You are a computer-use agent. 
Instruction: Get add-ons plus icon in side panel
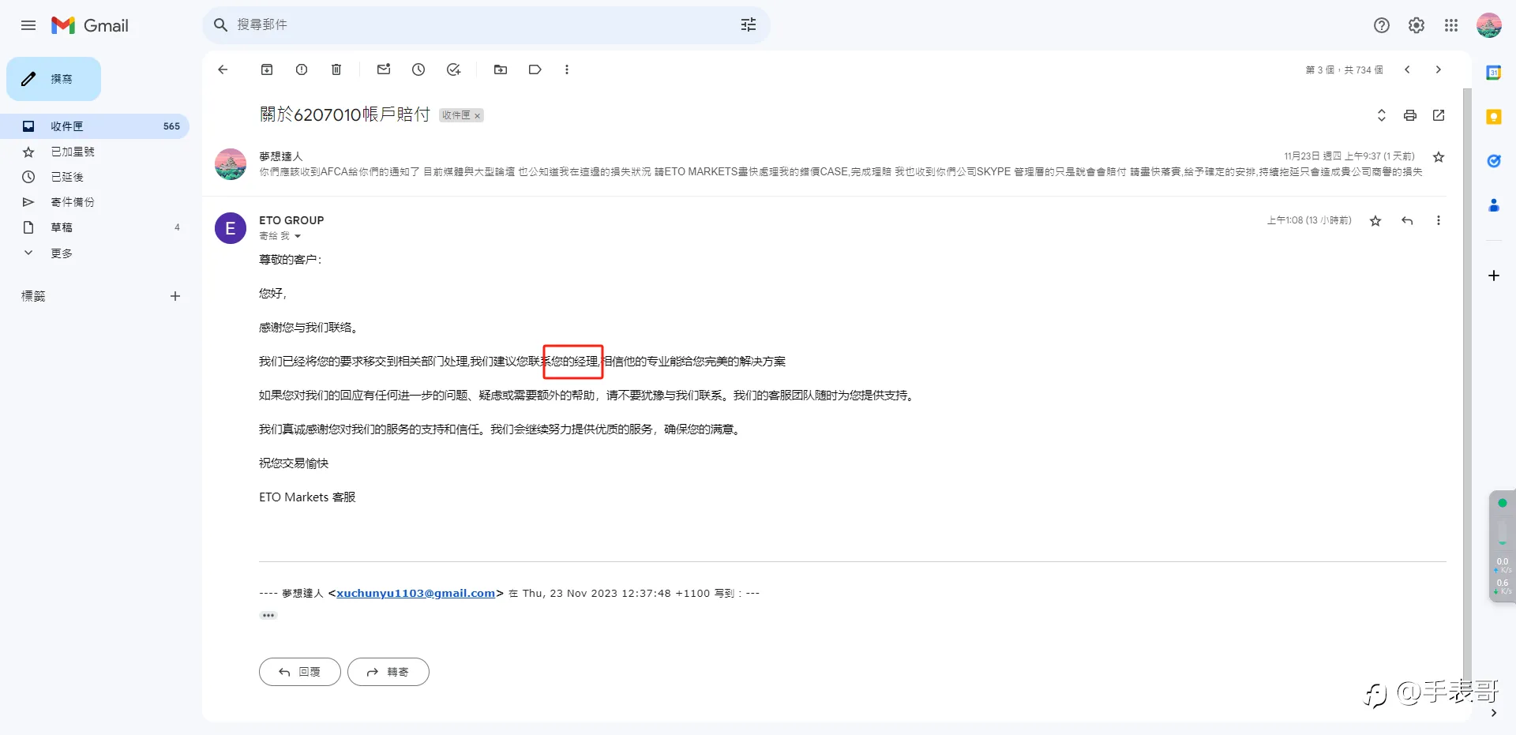pyautogui.click(x=1494, y=276)
